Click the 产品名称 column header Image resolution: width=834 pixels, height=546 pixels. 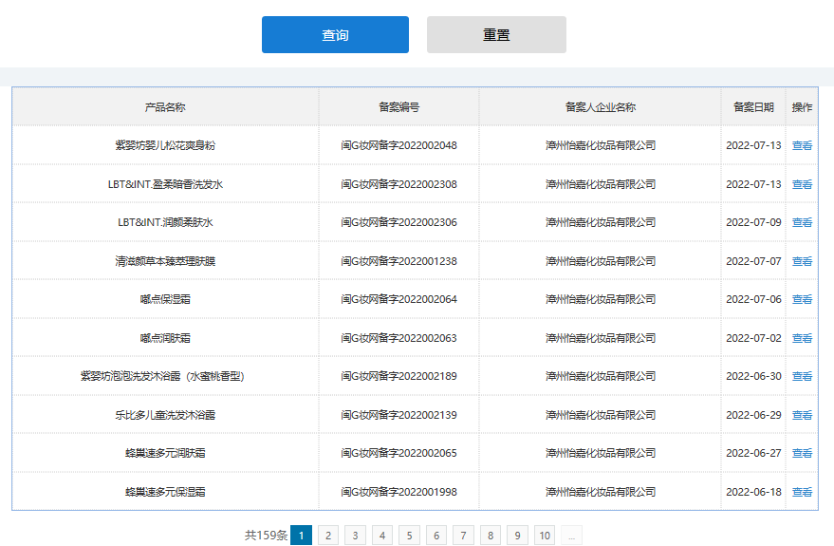[x=165, y=107]
